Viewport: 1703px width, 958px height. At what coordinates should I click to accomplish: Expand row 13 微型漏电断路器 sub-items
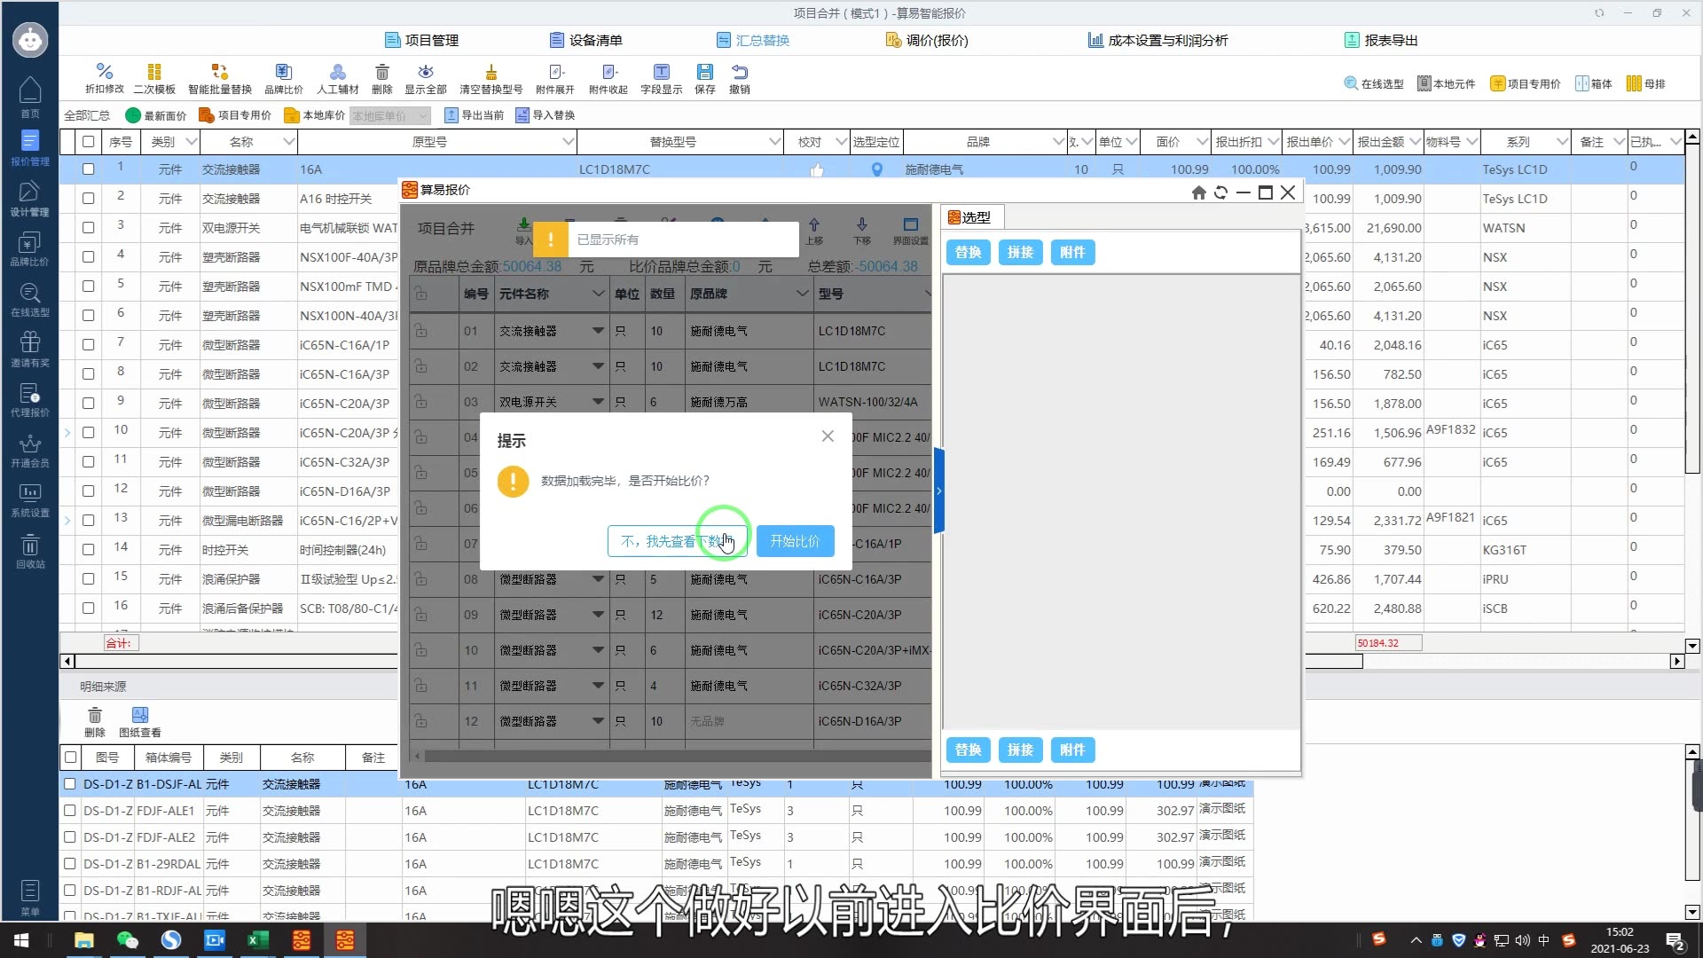(x=67, y=520)
